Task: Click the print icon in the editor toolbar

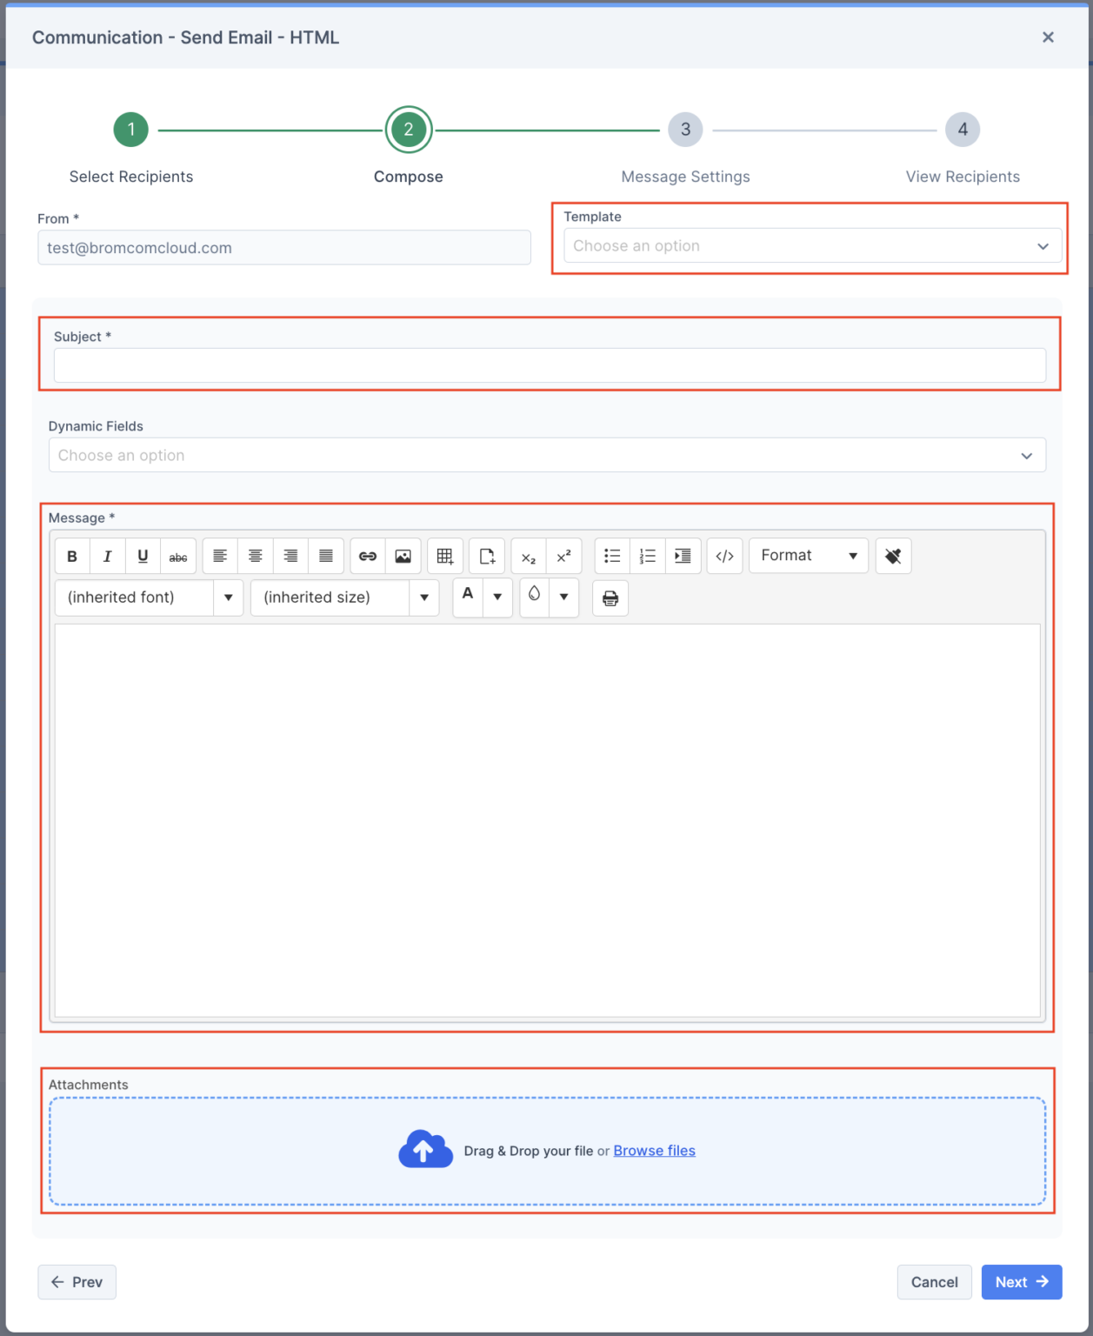Action: coord(610,598)
